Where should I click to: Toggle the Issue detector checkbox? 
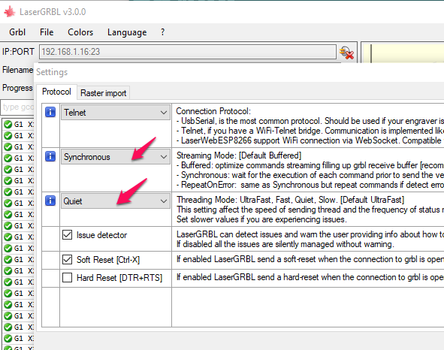67,235
